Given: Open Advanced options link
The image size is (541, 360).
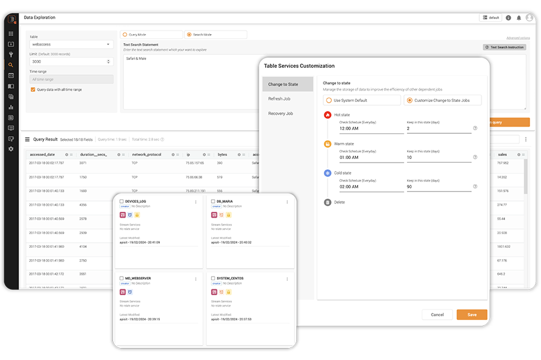Looking at the screenshot, I should [518, 38].
